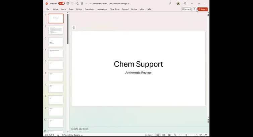
Task: Open the View tab
Action: 142,9
